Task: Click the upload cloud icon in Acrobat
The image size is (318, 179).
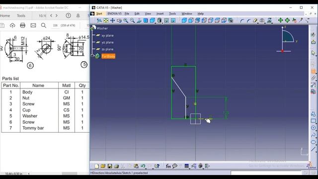Action: (x=12, y=25)
